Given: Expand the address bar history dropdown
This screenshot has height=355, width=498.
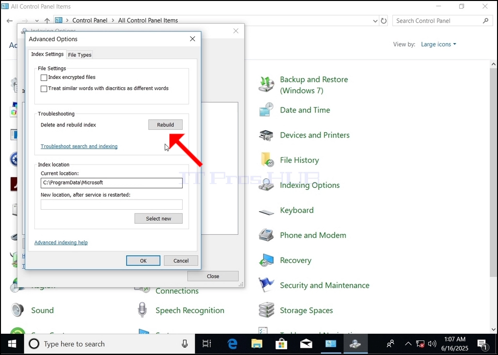Looking at the screenshot, I should [x=375, y=21].
